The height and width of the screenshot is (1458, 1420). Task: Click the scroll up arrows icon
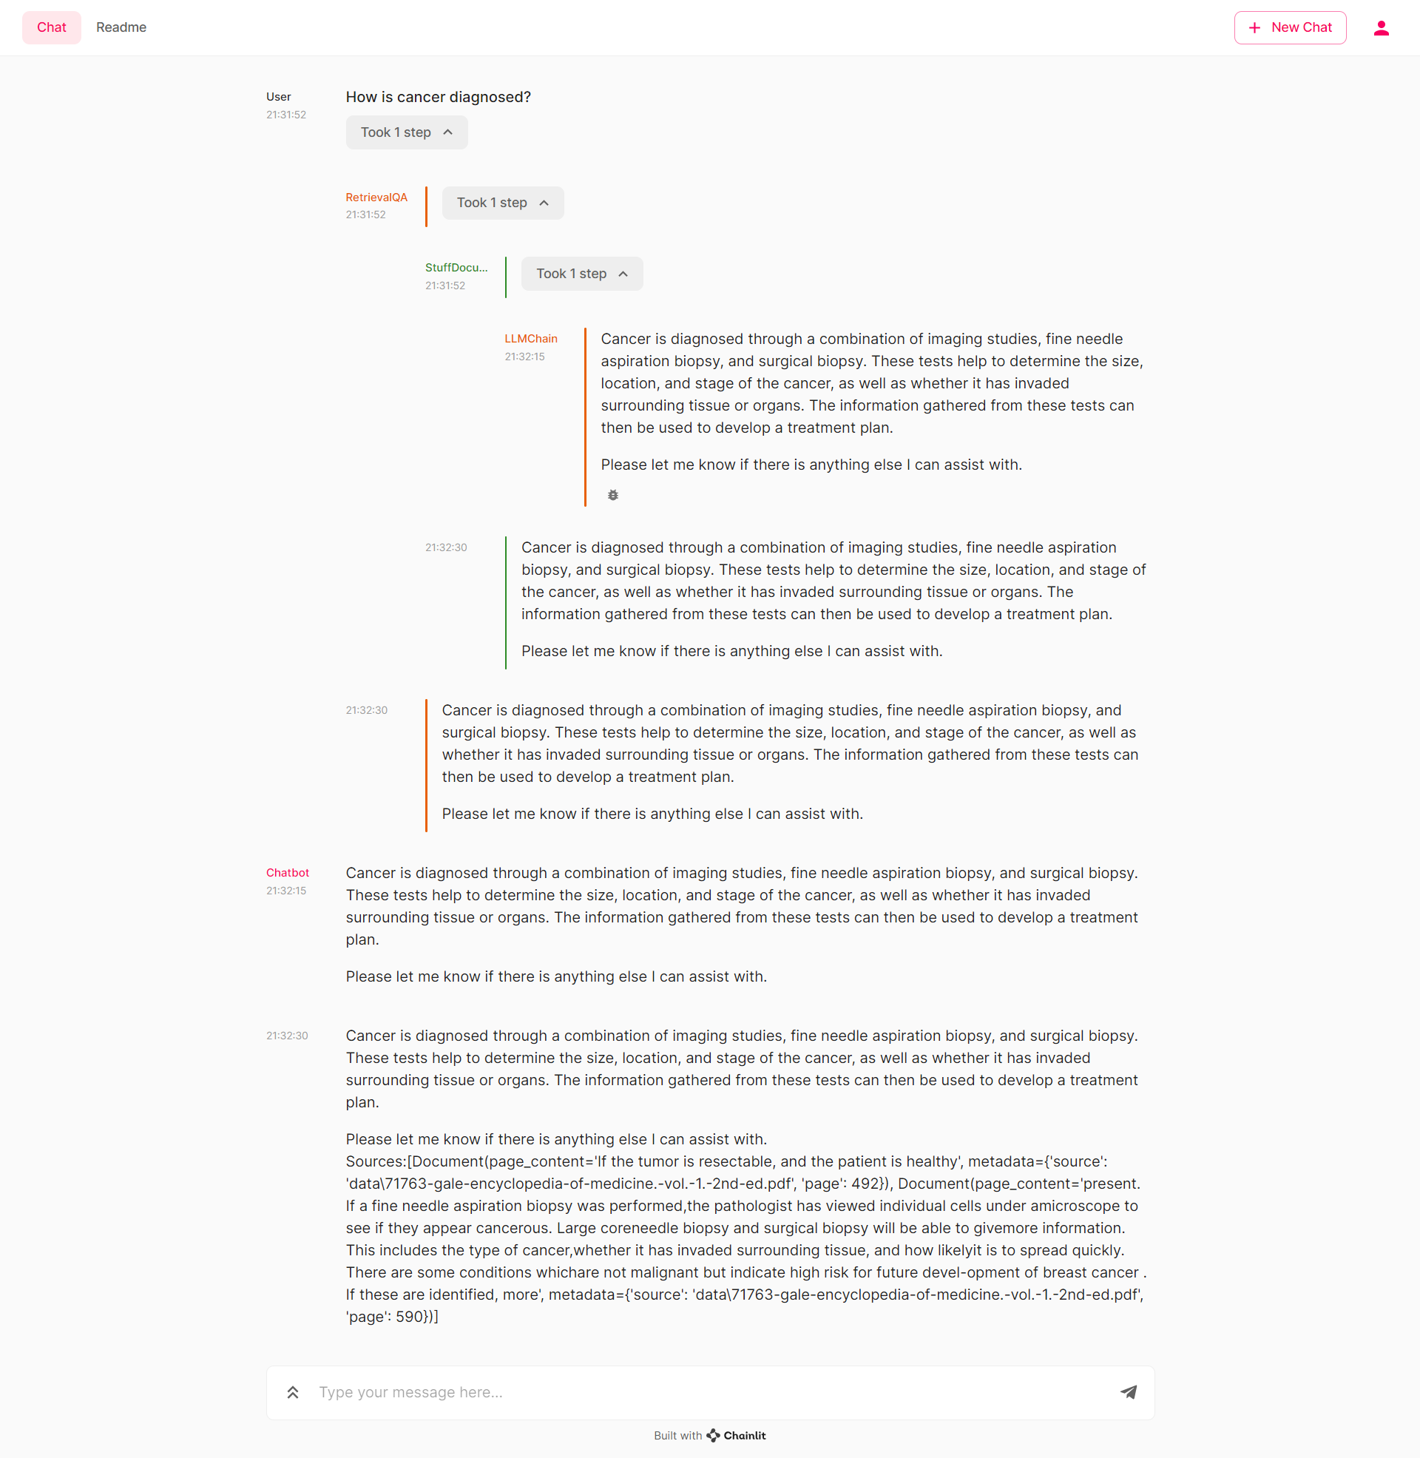click(x=293, y=1391)
